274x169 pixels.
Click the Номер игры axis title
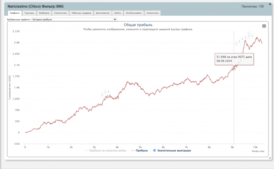coord(258,151)
